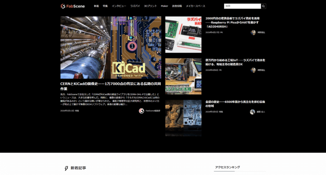This screenshot has height=175, width=326.
Task: Click the 新着記事 section heading
Action: coord(78,168)
